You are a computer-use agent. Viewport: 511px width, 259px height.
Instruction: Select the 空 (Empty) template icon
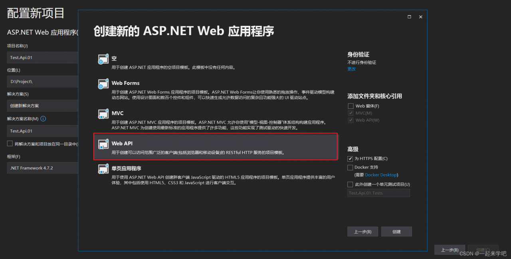point(103,59)
